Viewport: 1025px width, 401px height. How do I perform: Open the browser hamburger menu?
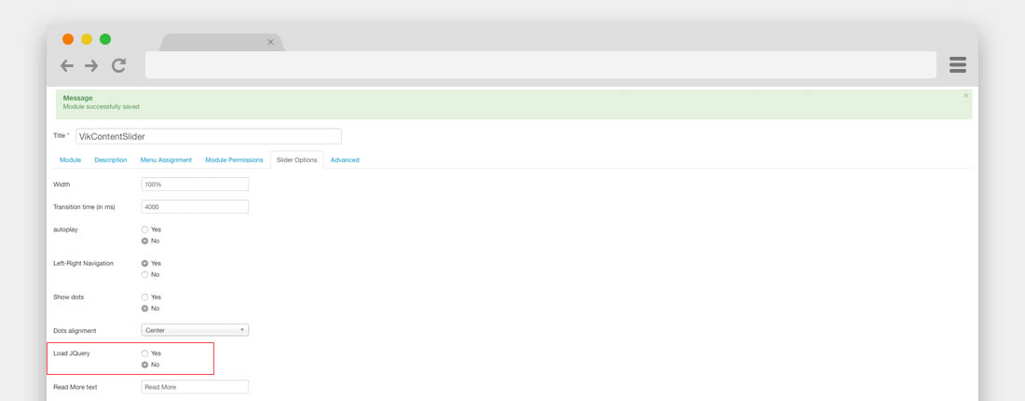957,64
